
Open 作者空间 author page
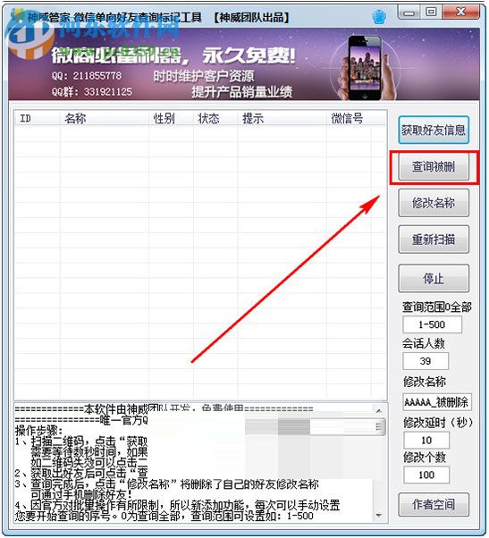pyautogui.click(x=434, y=504)
